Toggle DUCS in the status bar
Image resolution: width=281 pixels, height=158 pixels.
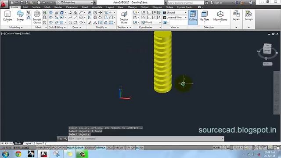(109, 147)
